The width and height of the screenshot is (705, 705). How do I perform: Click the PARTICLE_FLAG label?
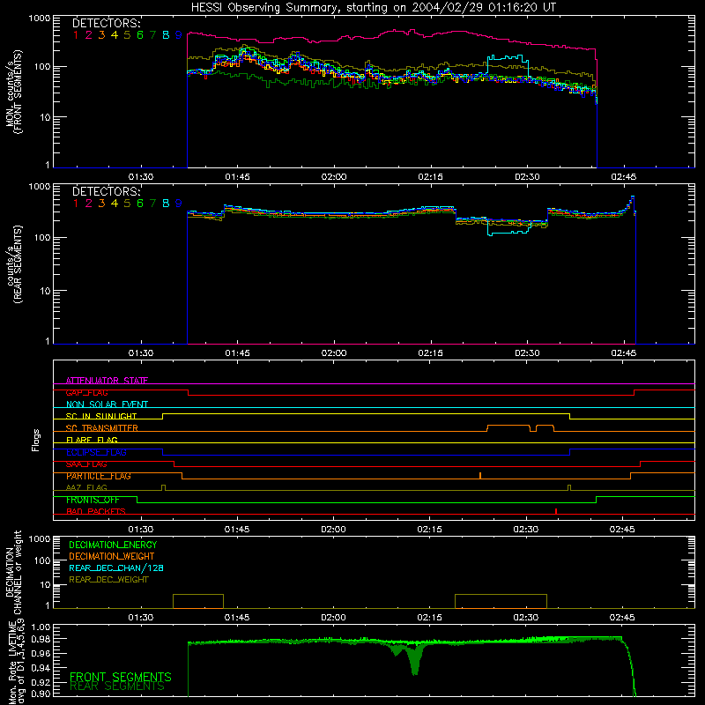pyautogui.click(x=99, y=476)
